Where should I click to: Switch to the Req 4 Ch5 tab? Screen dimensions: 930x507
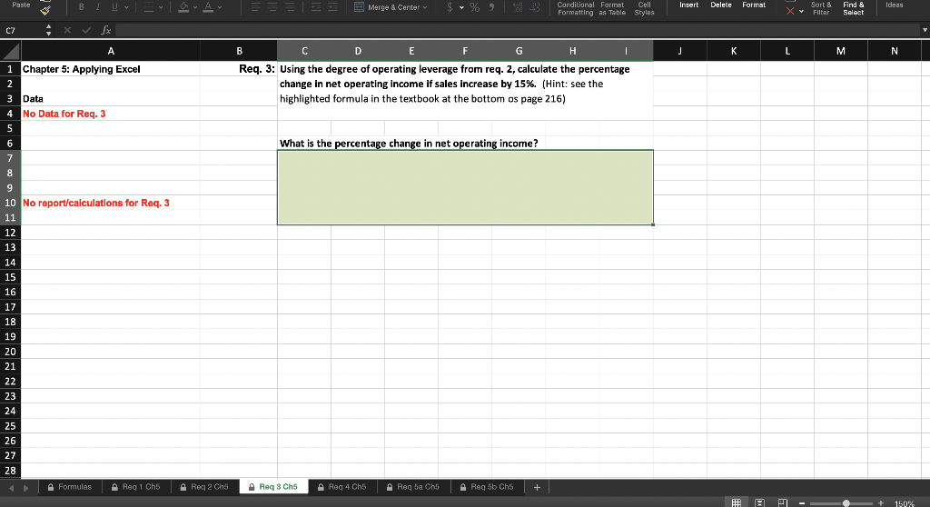[x=342, y=487]
